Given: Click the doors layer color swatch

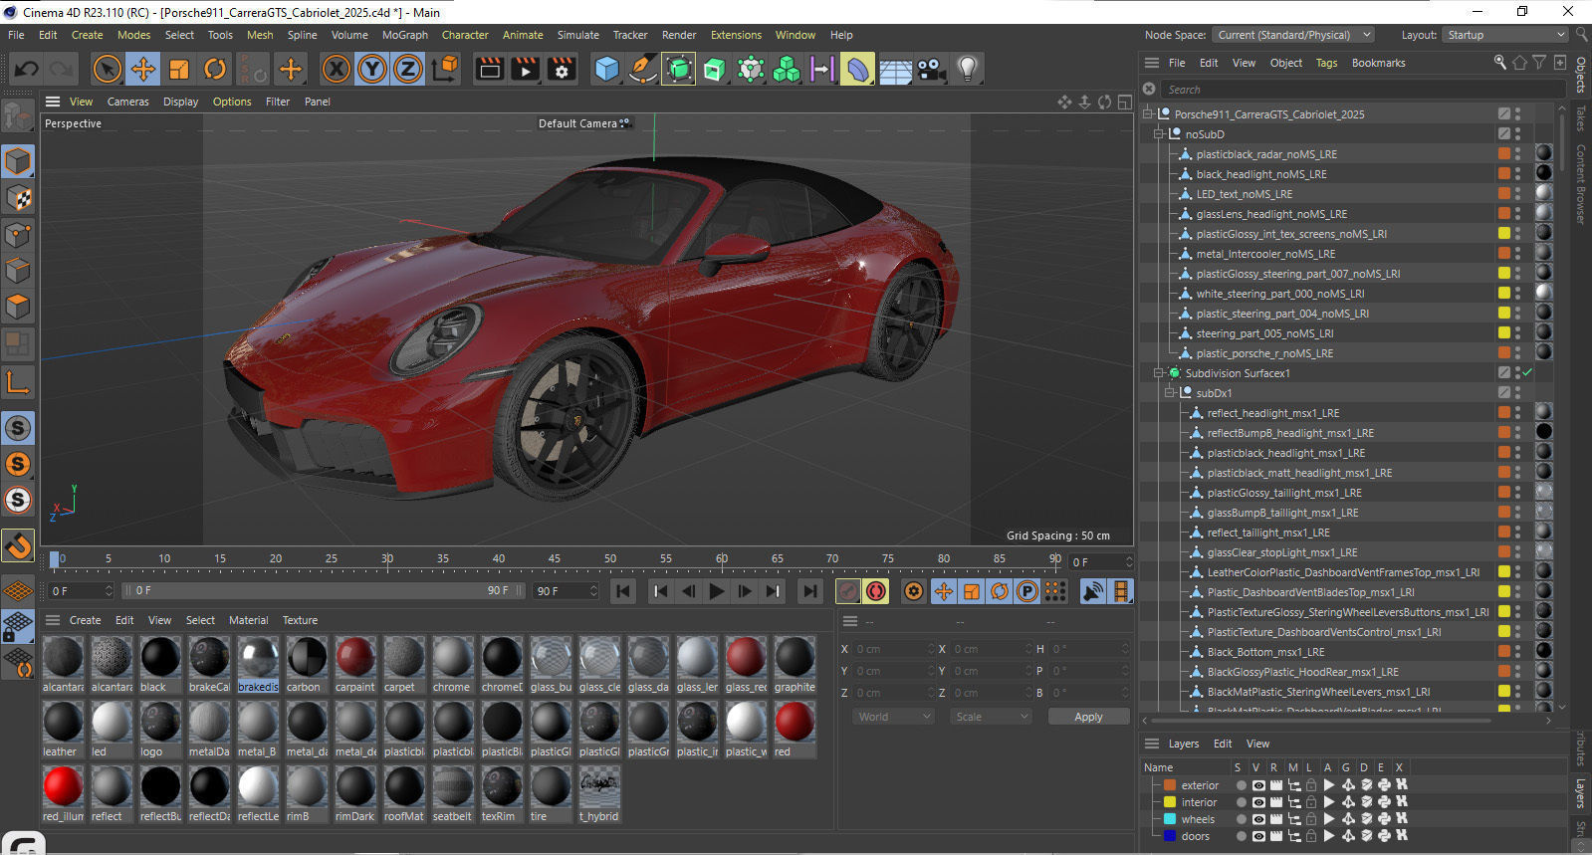Looking at the screenshot, I should pos(1170,836).
